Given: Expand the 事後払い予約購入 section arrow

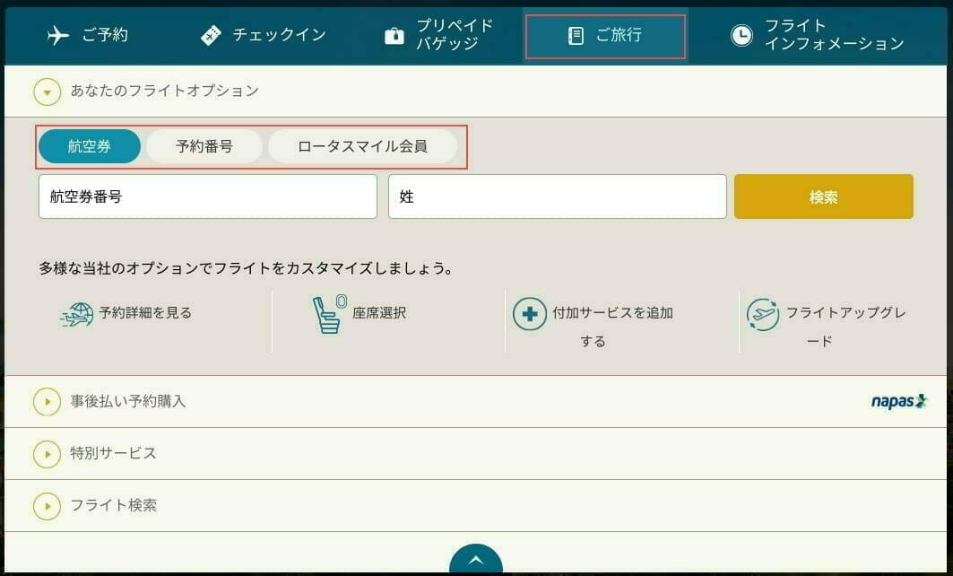Looking at the screenshot, I should tap(47, 401).
